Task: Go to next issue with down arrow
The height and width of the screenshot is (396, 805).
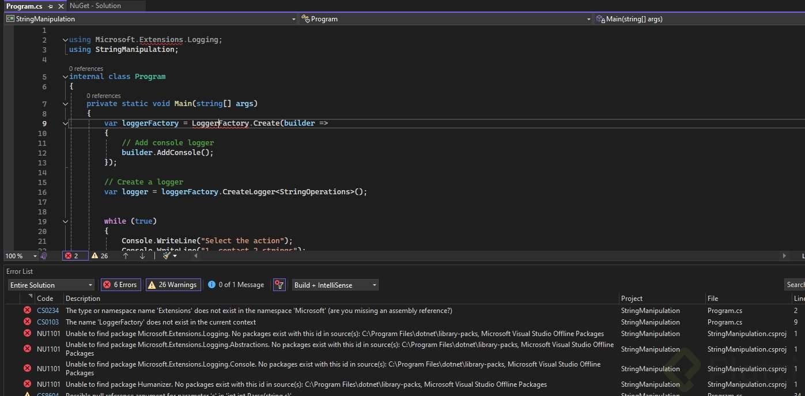Action: tap(142, 256)
